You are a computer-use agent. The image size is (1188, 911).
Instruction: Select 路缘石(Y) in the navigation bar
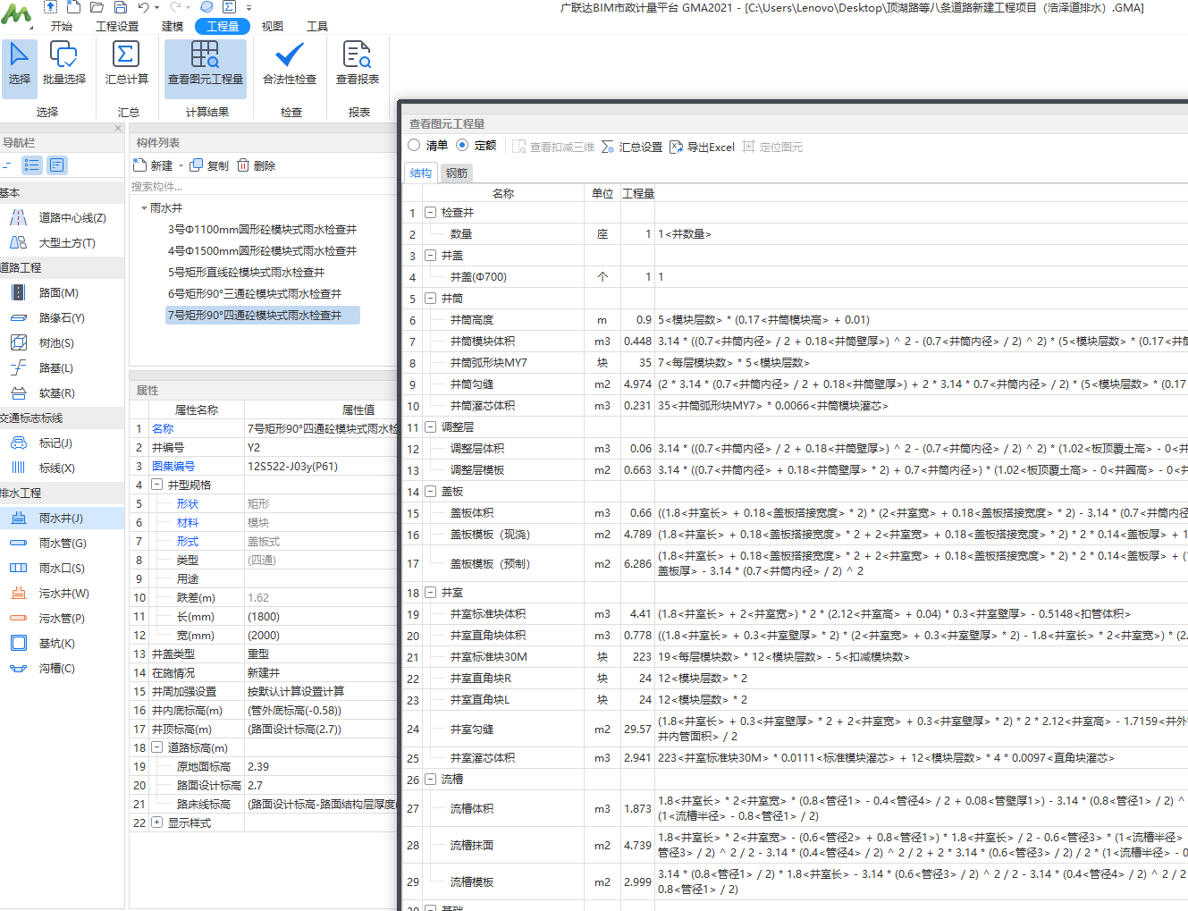pyautogui.click(x=61, y=317)
